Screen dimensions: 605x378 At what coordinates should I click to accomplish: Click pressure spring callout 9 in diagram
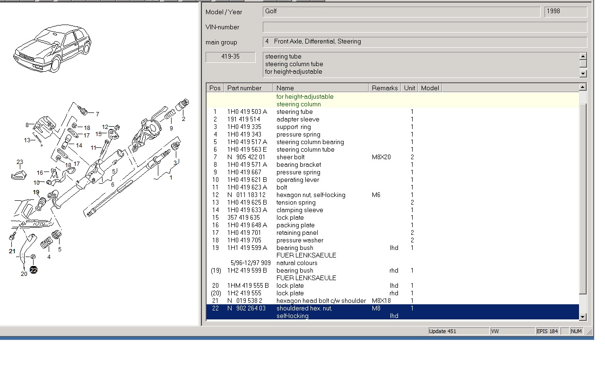coord(171,128)
